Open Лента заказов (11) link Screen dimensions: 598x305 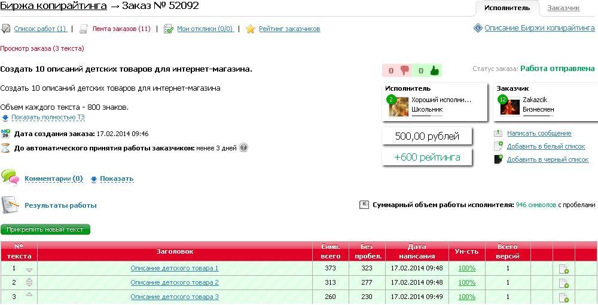coord(121,29)
